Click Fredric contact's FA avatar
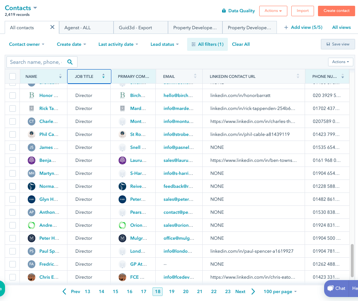Image resolution: width=358 pixels, height=301 pixels. (31, 264)
